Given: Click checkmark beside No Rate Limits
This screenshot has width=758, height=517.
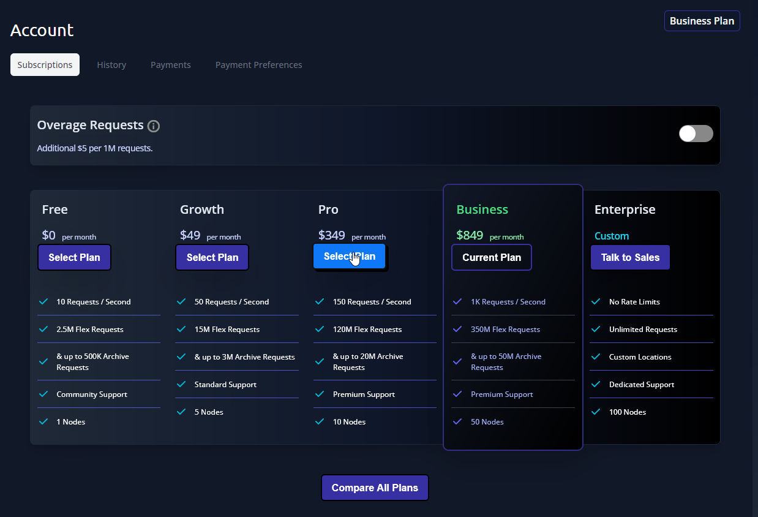Looking at the screenshot, I should 595,301.
